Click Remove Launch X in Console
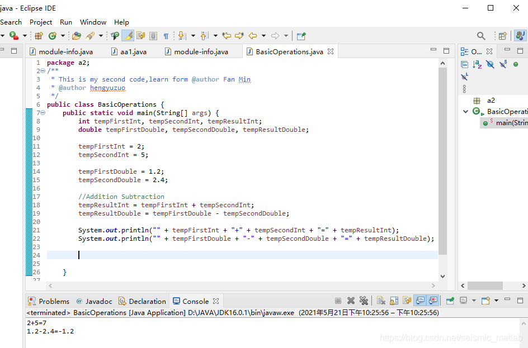The width and height of the screenshot is (528, 348). (x=351, y=301)
